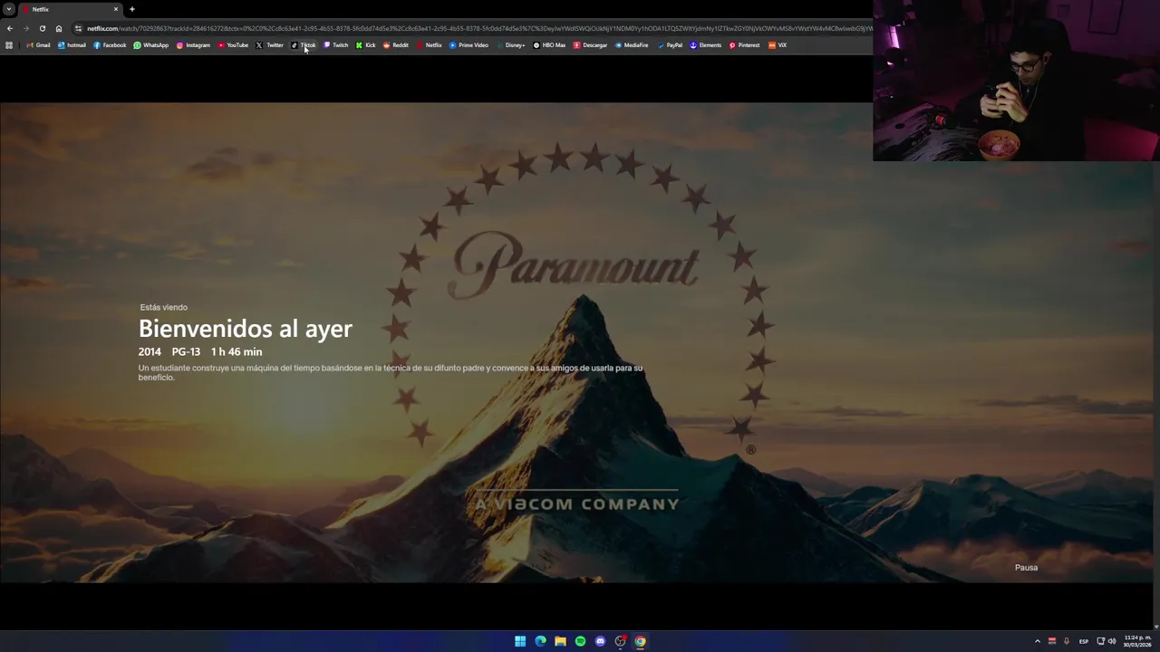Click the Estás viendo label
This screenshot has width=1160, height=652.
163,308
